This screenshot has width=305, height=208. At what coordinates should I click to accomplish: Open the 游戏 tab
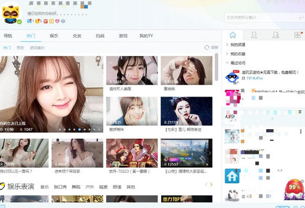tap(123, 36)
